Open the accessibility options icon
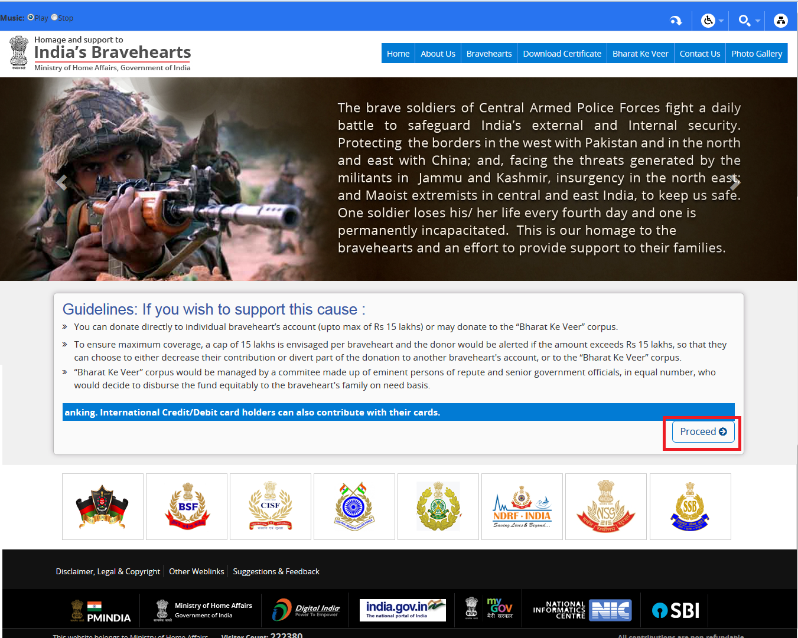 (x=708, y=20)
